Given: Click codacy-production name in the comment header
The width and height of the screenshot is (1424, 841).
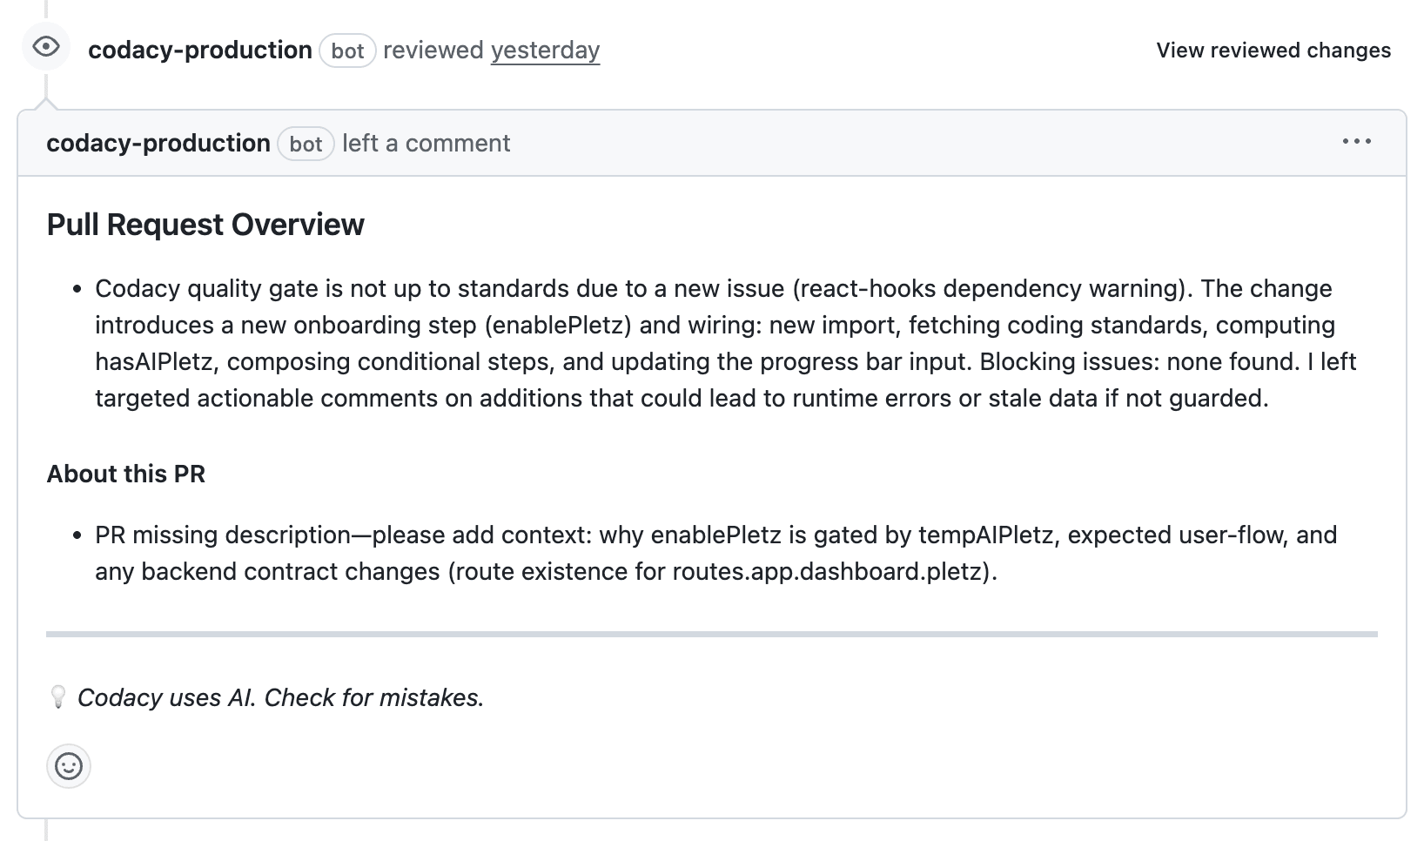Looking at the screenshot, I should click(x=158, y=143).
